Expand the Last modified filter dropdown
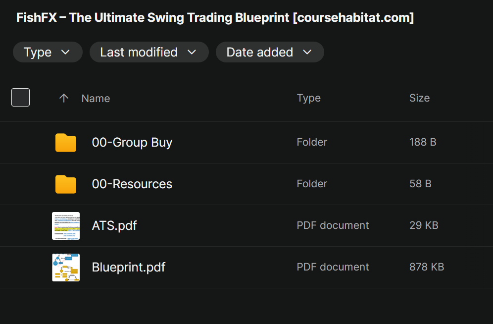493x324 pixels. pyautogui.click(x=148, y=52)
